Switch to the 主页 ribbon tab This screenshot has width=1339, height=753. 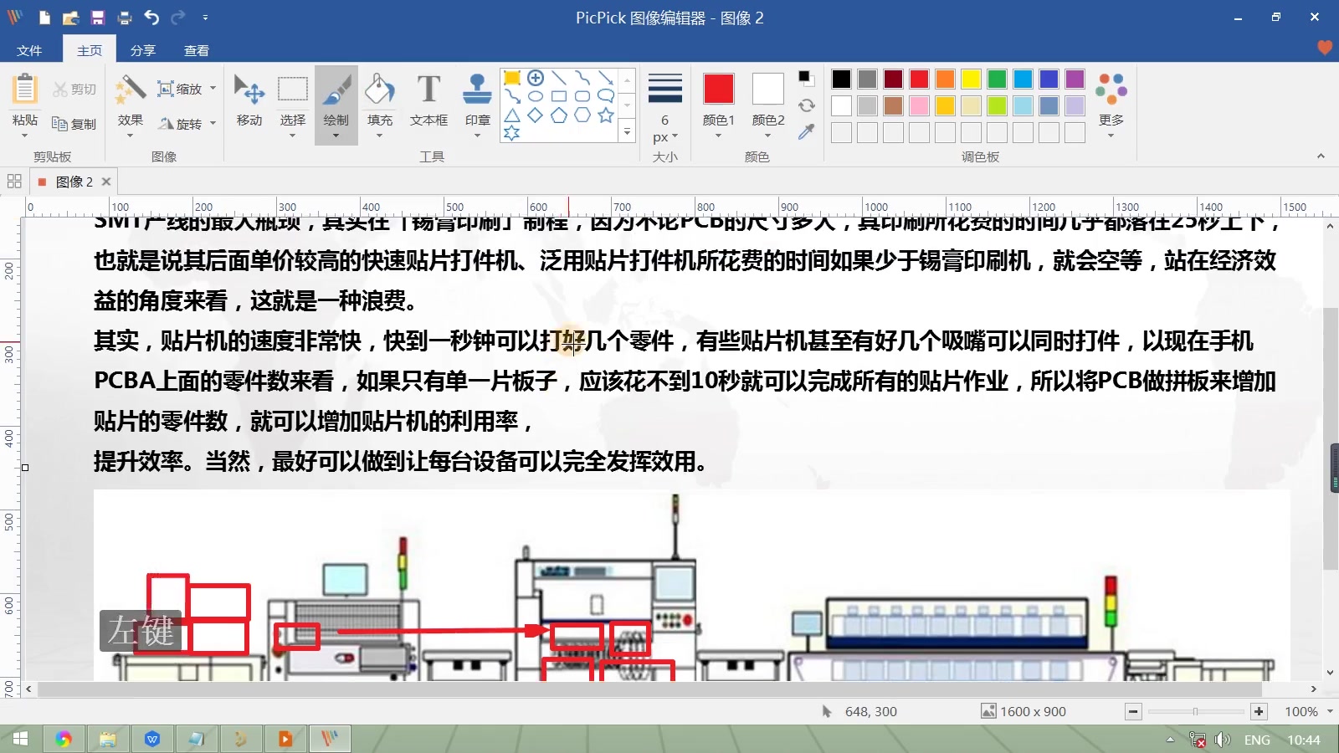(90, 50)
